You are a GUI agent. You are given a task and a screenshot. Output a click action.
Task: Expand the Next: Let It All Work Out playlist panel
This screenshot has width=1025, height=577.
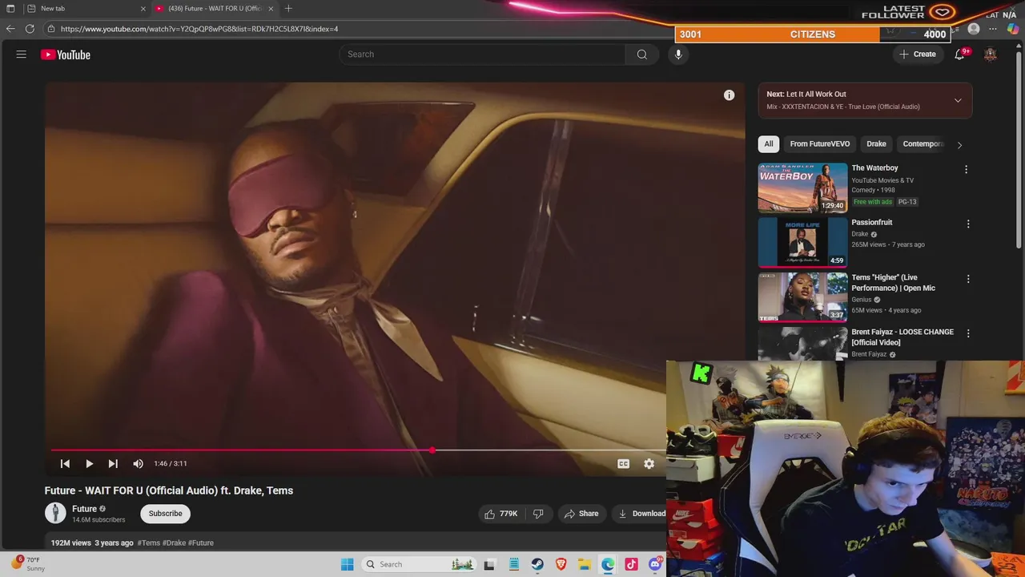pos(865,100)
